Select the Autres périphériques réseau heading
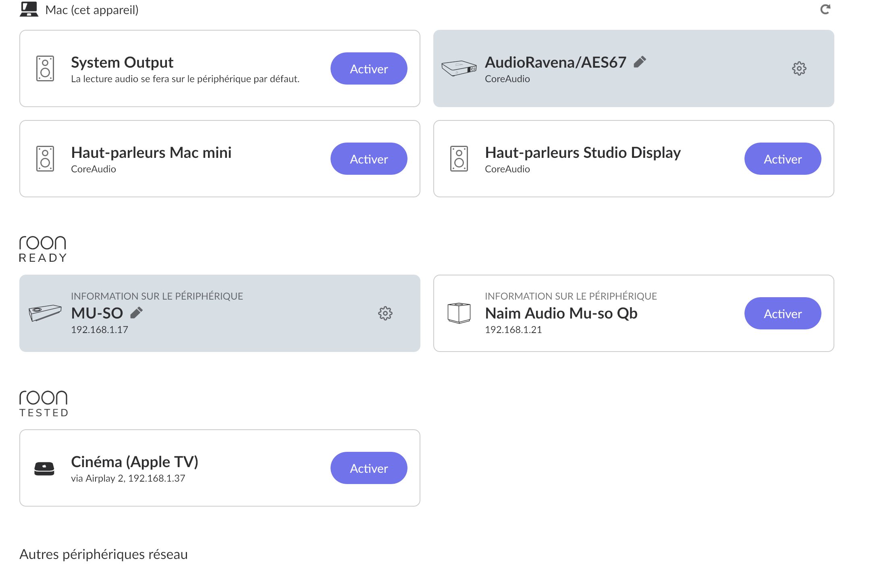This screenshot has height=567, width=869. pyautogui.click(x=104, y=554)
